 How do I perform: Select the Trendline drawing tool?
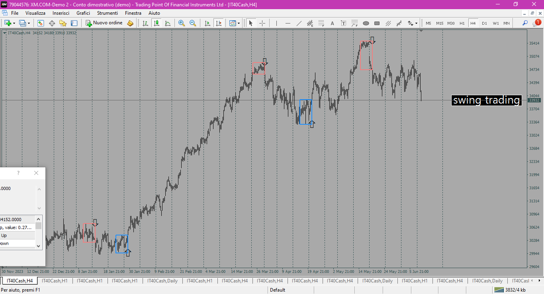pyautogui.click(x=299, y=23)
